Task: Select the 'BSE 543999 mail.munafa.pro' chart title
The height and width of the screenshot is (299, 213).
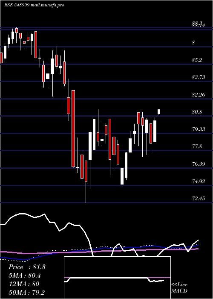Action: (34, 5)
